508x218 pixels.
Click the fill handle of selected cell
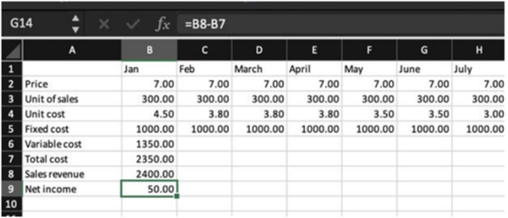(177, 196)
